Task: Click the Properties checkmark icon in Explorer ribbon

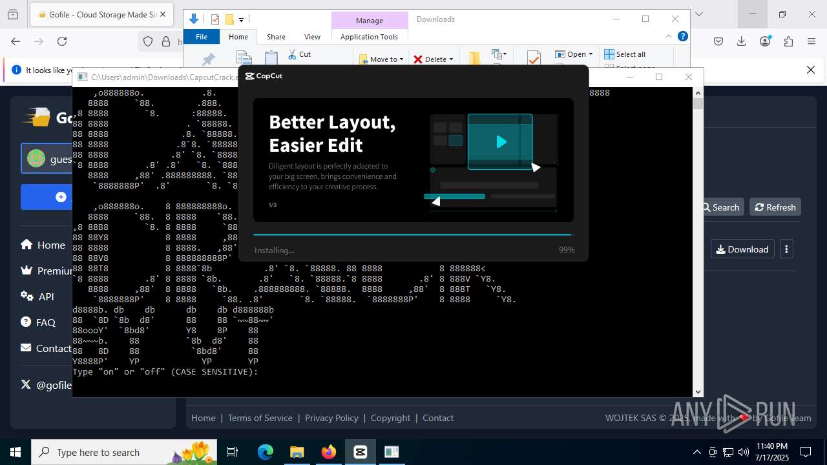Action: pos(534,59)
